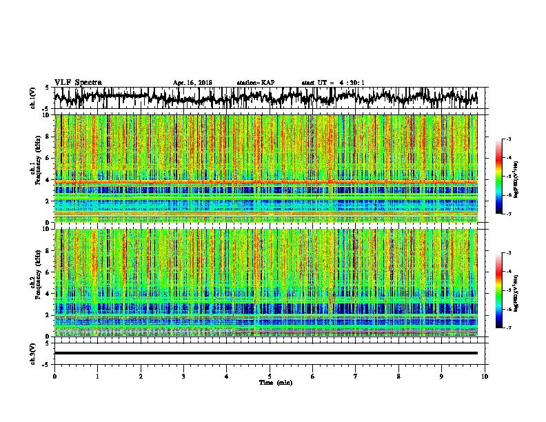Click the "-3" tick on ch.2 colorbar
The width and height of the screenshot is (546, 422).
pyautogui.click(x=508, y=253)
